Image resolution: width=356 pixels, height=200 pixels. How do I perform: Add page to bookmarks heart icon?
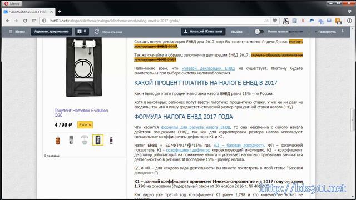pos(275,21)
